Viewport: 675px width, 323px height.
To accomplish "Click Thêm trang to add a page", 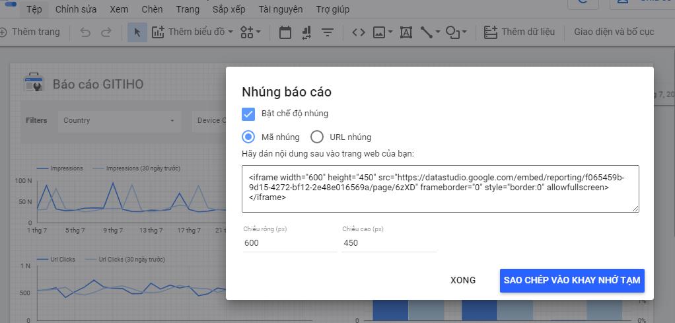I will tap(29, 32).
